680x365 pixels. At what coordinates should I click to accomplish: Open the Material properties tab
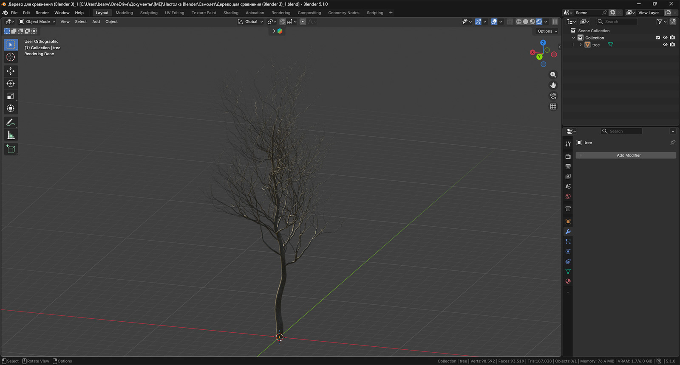568,281
